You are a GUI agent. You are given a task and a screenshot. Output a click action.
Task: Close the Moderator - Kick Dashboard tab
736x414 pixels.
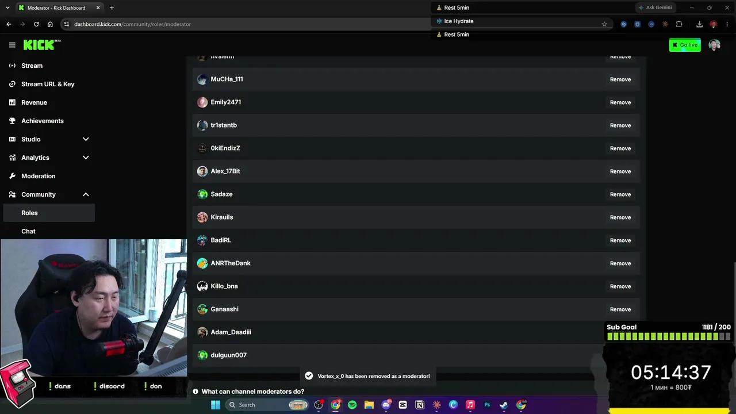click(98, 7)
